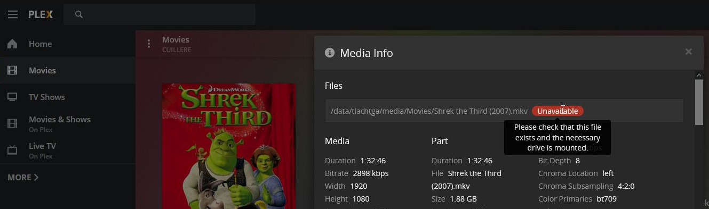This screenshot has height=209, width=709.
Task: Click the Shrek the Third poster
Action: 229,146
